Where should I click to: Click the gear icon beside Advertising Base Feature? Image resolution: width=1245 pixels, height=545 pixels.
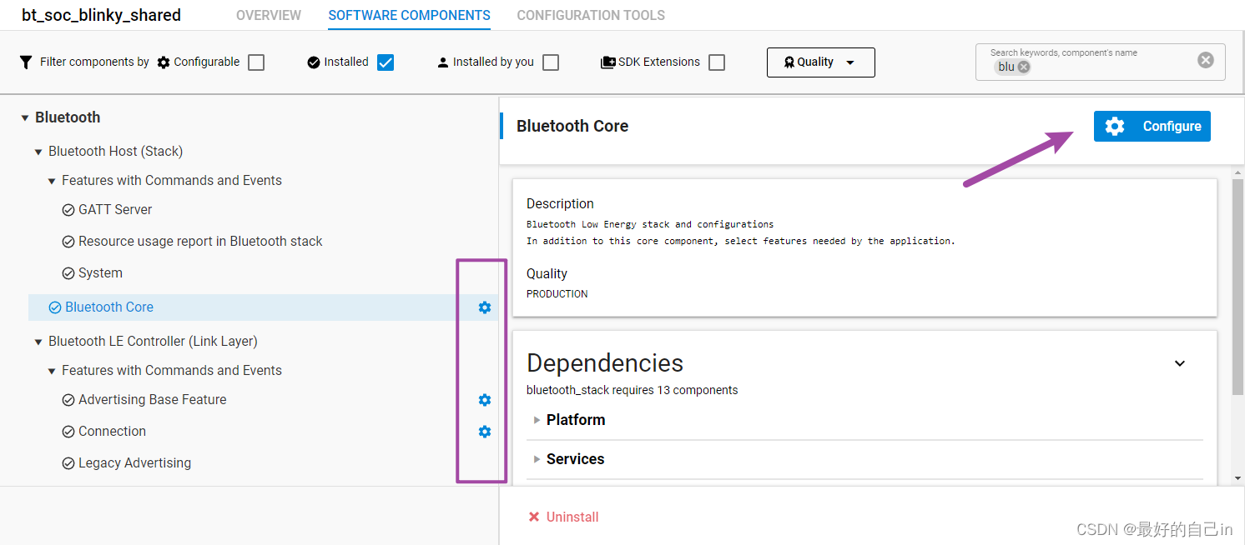click(x=485, y=400)
